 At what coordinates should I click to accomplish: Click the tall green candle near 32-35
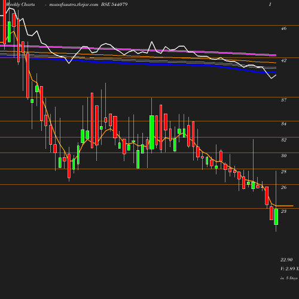(x=152, y=132)
